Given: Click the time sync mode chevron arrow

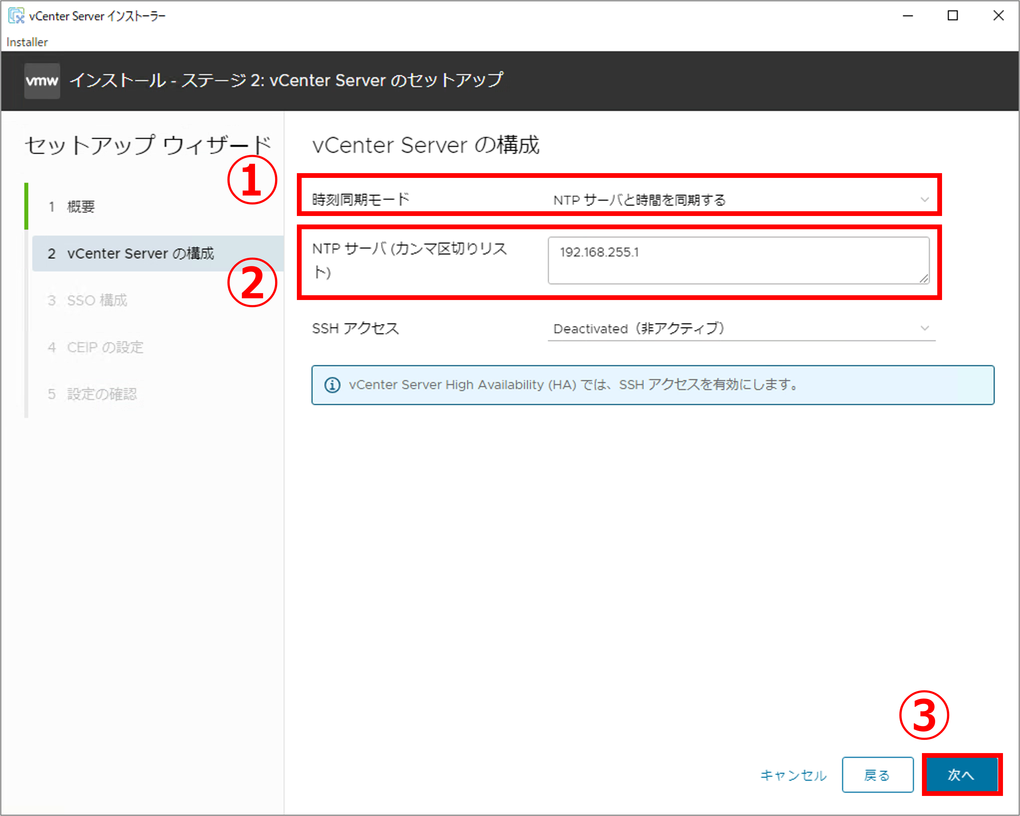Looking at the screenshot, I should click(924, 200).
